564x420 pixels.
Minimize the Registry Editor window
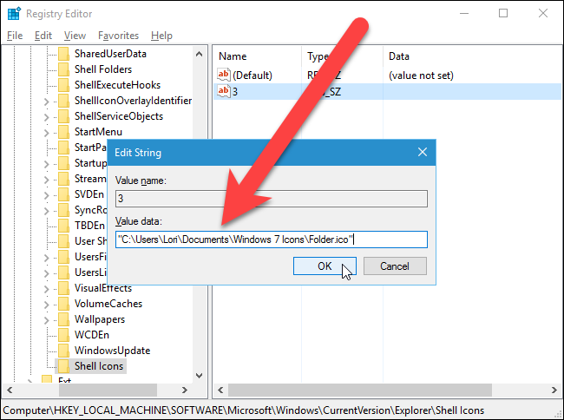[x=464, y=13]
